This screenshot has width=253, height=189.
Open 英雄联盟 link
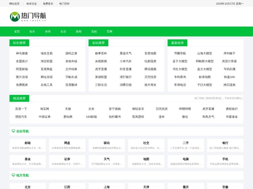[x=101, y=77]
